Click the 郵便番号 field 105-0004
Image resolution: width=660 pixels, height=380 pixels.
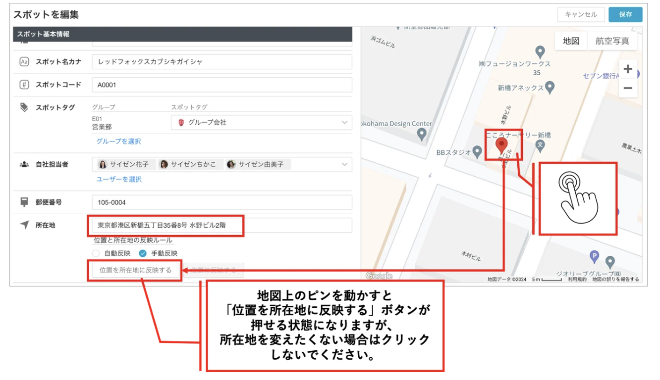[222, 202]
